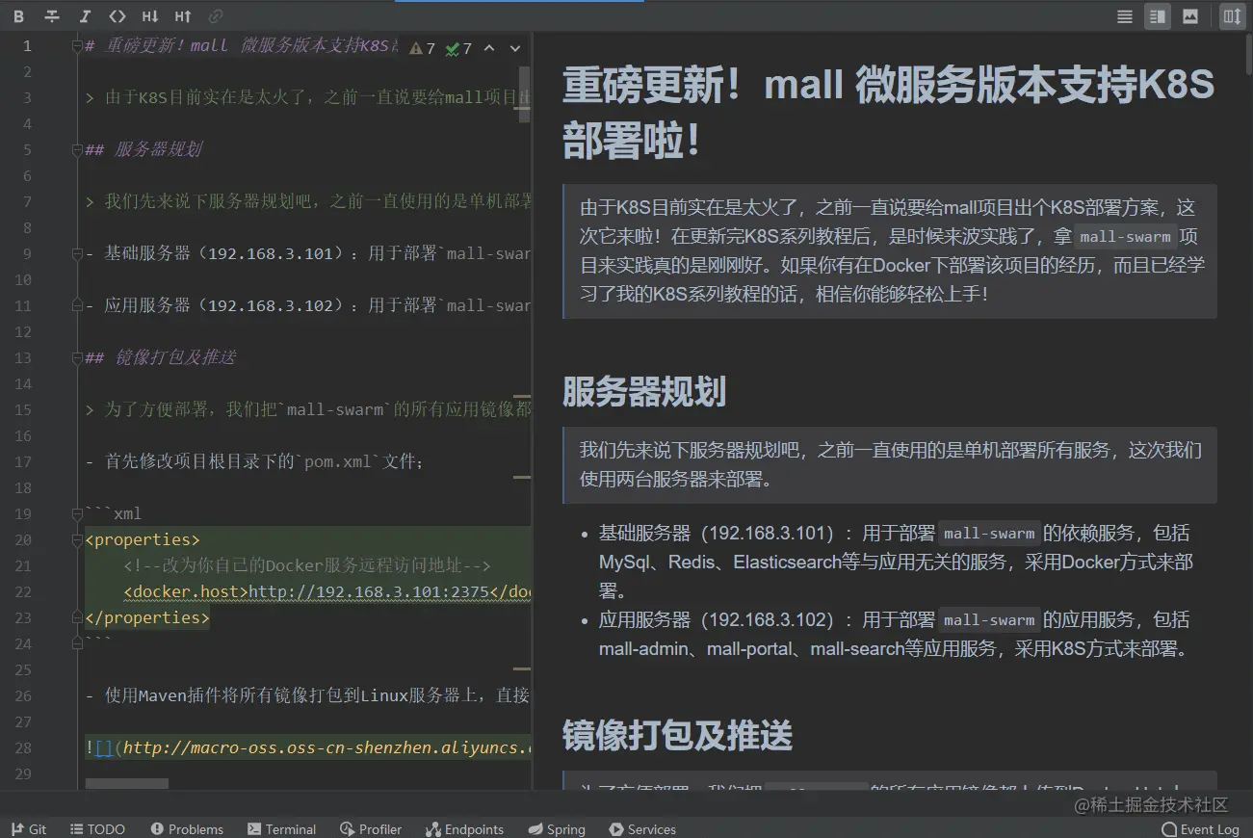Jump to next highlighted error arrow

tap(515, 48)
